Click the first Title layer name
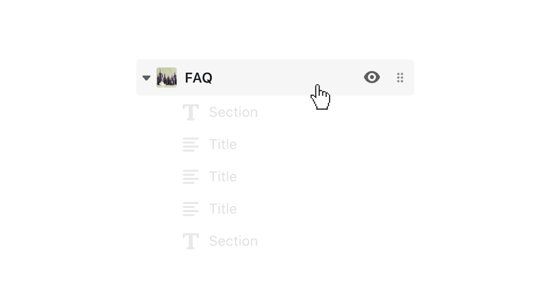 (x=223, y=144)
